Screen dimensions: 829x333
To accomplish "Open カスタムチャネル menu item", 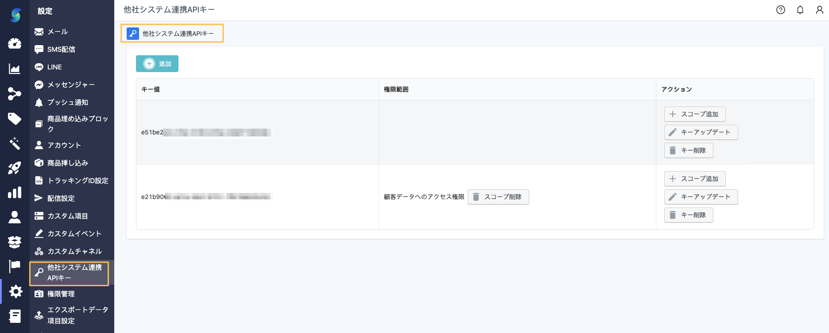I will [72, 251].
